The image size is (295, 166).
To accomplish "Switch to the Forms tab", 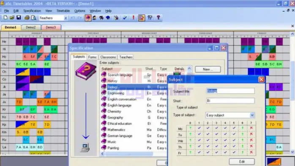I will pyautogui.click(x=92, y=57).
